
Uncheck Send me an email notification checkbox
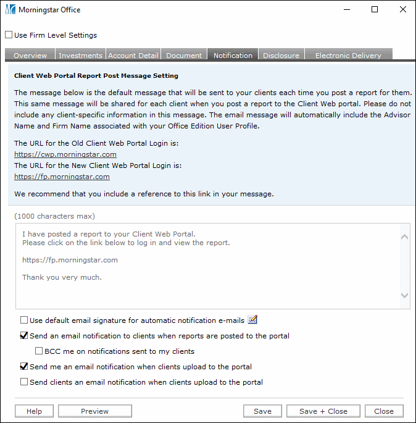(x=24, y=367)
